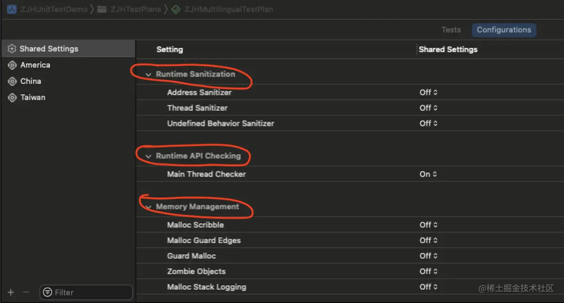Click the America configuration icon

pyautogui.click(x=12, y=65)
